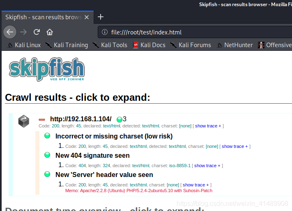
Task: Open the Kali Docs bookmark
Action: [149, 45]
